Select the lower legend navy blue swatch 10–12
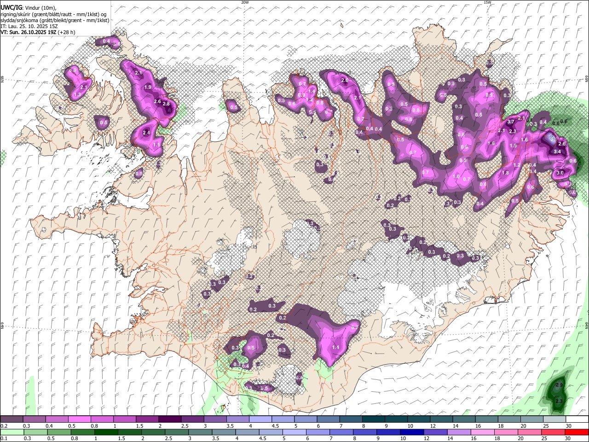This screenshot has height=442, width=589. pyautogui.click(x=412, y=432)
